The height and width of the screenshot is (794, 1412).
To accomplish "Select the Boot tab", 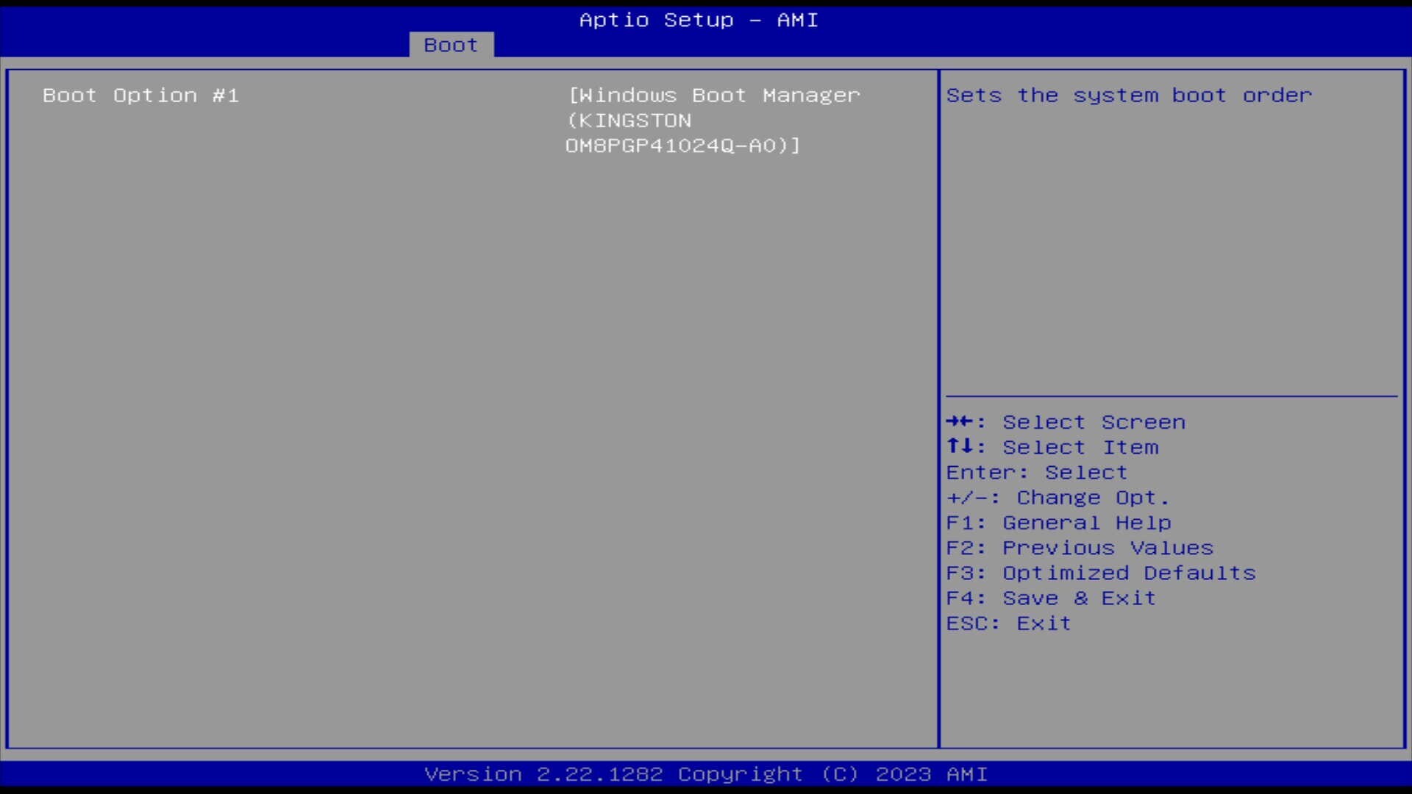I will click(451, 45).
